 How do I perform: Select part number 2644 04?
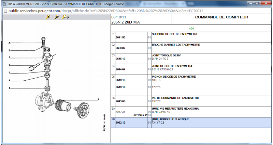pos(120,69)
